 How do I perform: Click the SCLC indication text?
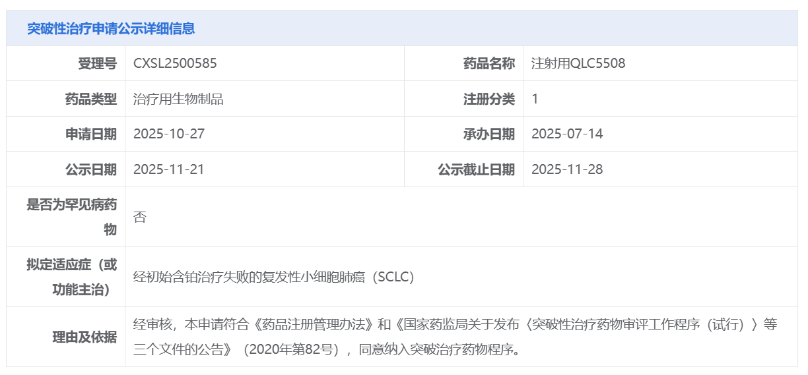point(273,277)
